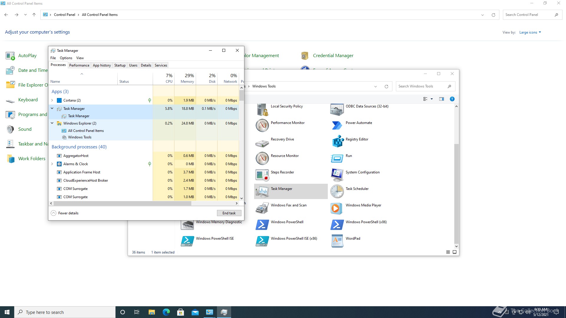
Task: Open Windows PowerShell ISE (x86) icon
Action: coord(262,241)
